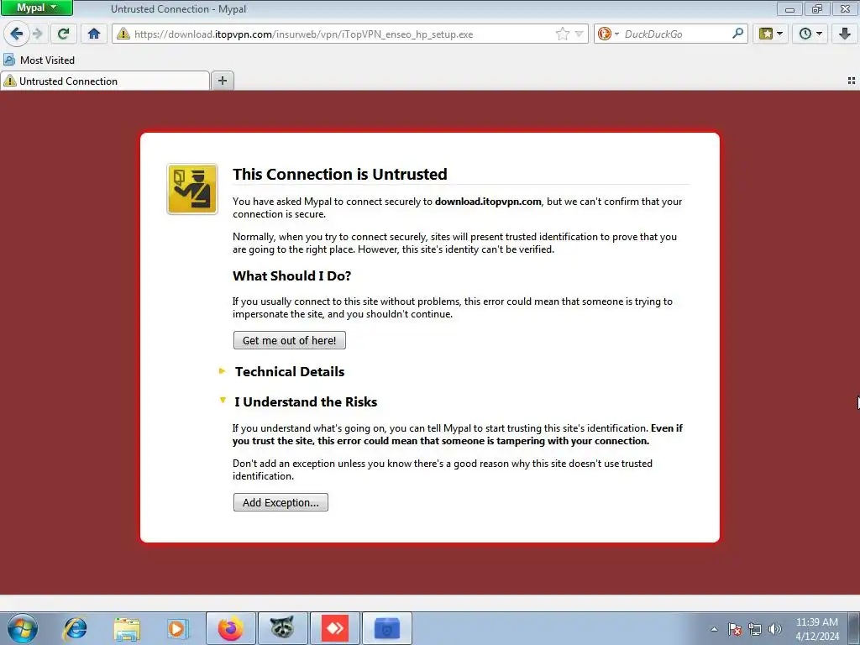Switch to Mypal raccoon taskbar icon
This screenshot has width=860, height=645.
282,628
